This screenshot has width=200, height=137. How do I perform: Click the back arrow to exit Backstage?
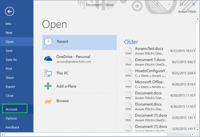9,12
